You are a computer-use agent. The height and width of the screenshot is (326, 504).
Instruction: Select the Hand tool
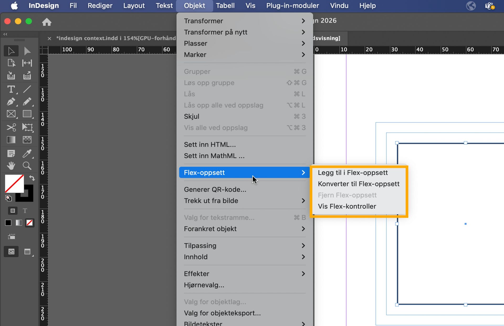(x=11, y=166)
